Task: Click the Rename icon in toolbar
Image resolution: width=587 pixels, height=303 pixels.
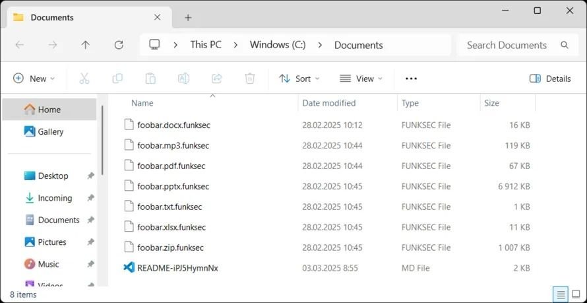Action: (183, 79)
